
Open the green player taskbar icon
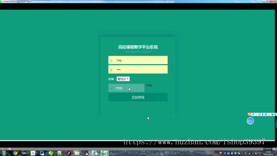pyautogui.click(x=105, y=153)
